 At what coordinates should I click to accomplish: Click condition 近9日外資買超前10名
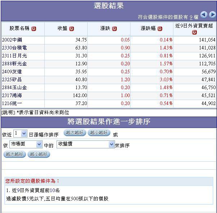click(x=36, y=190)
